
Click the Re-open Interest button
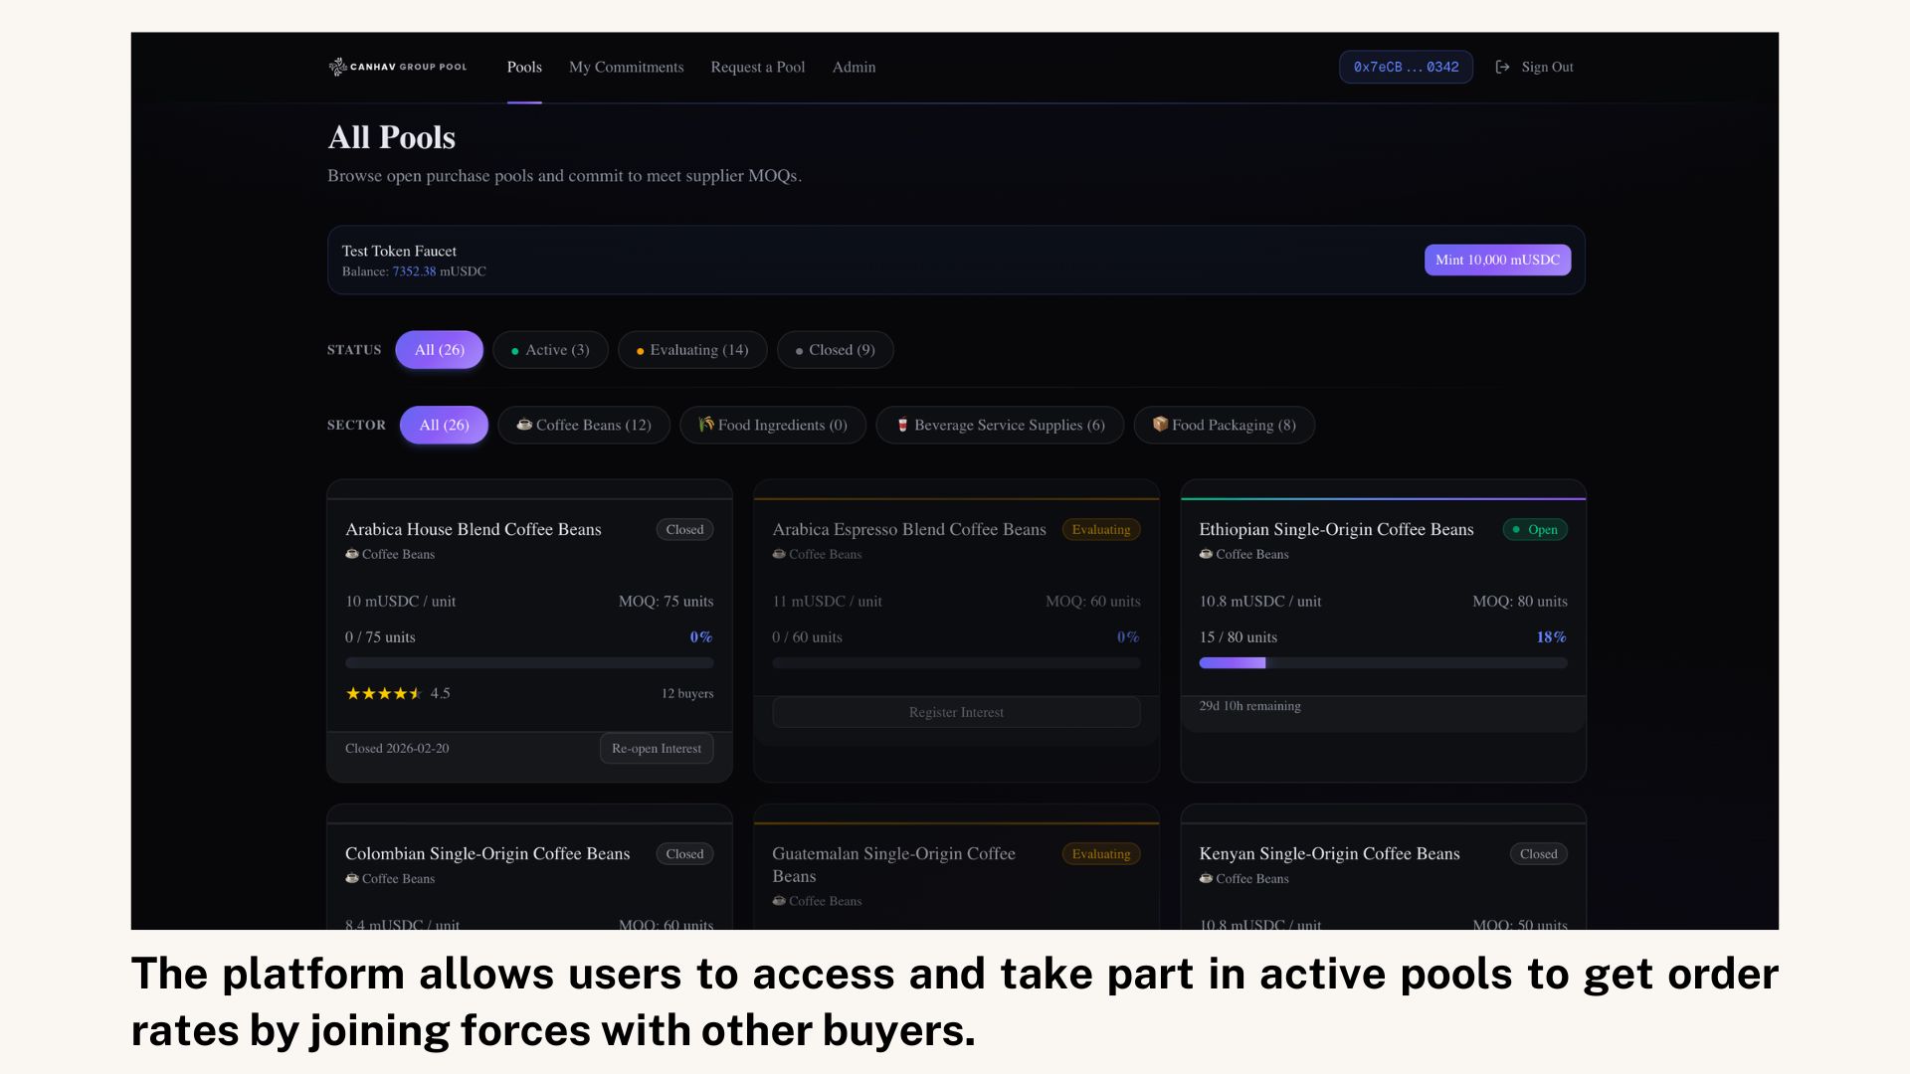pyautogui.click(x=656, y=748)
